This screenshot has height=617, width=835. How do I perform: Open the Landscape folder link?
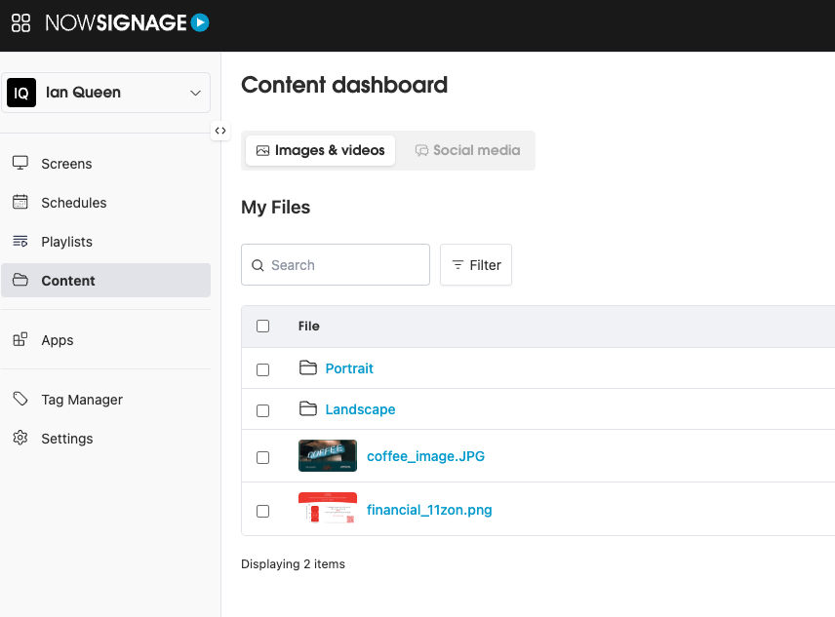(x=360, y=409)
